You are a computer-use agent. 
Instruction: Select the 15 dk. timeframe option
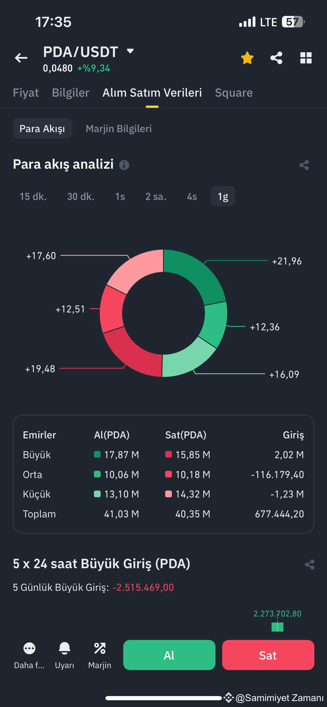click(33, 196)
